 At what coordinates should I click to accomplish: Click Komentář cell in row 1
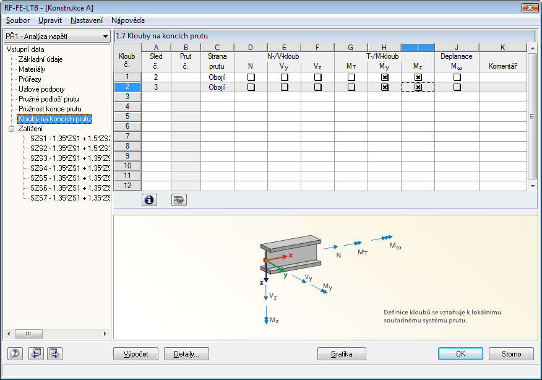coord(503,77)
